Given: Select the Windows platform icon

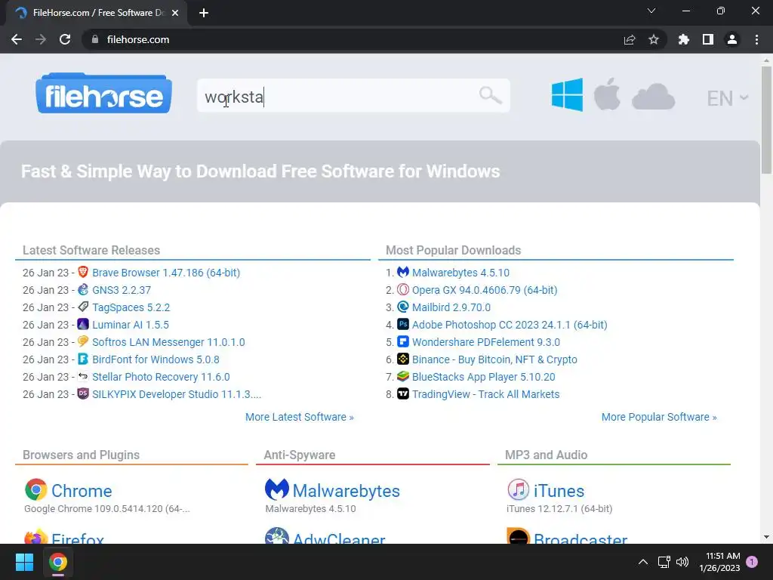Looking at the screenshot, I should [x=567, y=94].
